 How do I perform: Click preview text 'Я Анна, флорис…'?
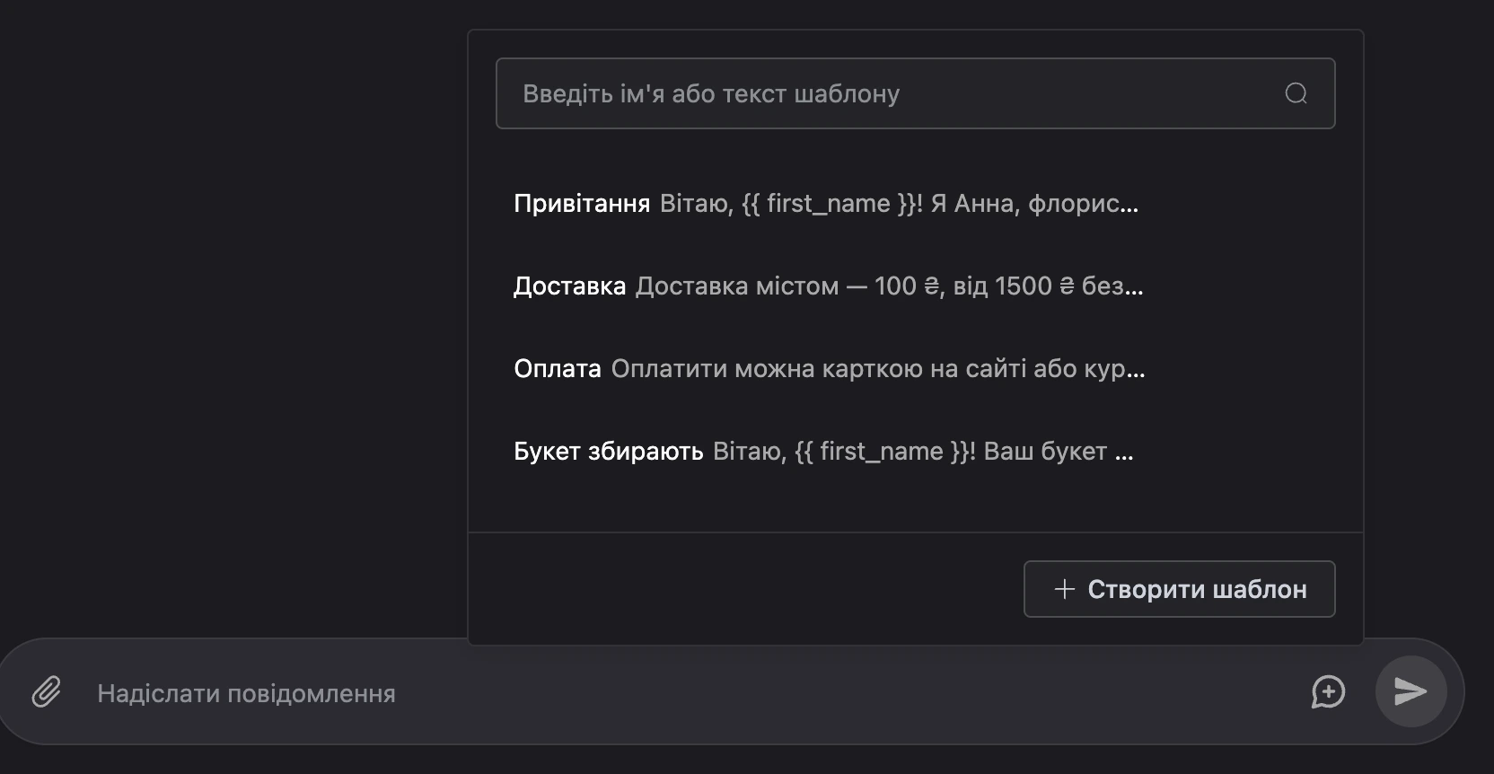1034,204
